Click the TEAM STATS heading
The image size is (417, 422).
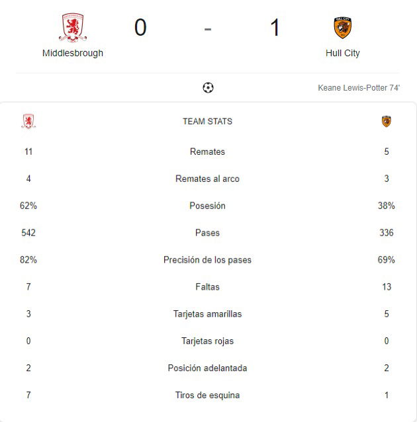pyautogui.click(x=207, y=122)
